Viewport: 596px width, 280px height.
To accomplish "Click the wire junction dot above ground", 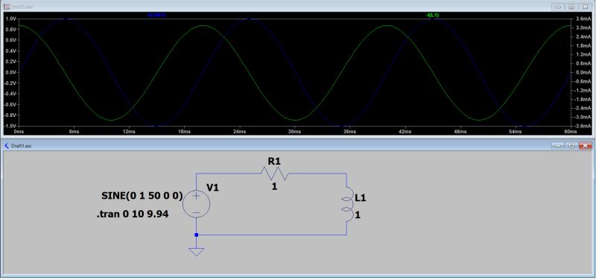I will 196,235.
